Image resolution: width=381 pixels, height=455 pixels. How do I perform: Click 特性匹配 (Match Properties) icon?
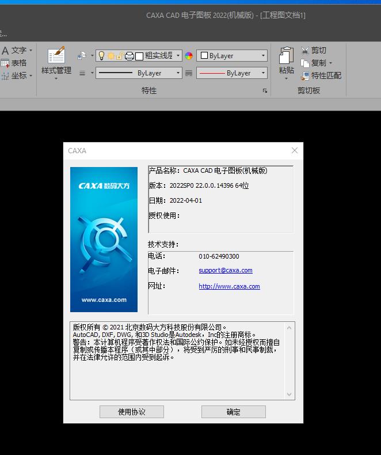[305, 76]
